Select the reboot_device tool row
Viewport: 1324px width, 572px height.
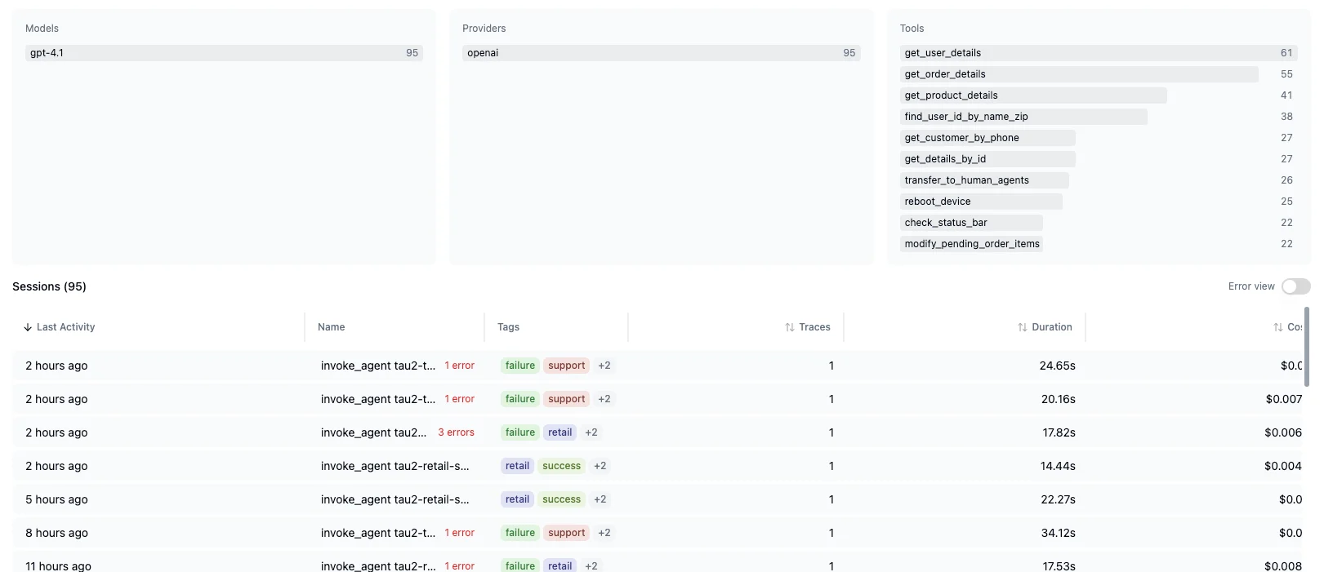coord(1099,202)
